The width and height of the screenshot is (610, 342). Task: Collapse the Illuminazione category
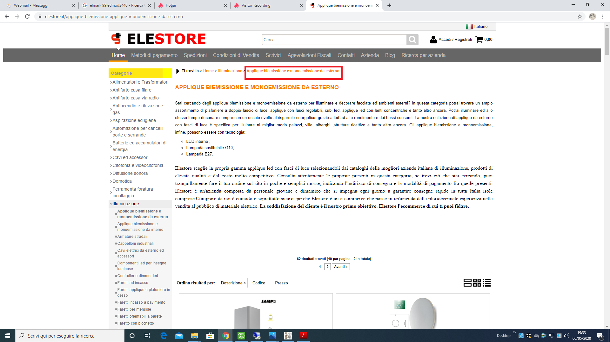[125, 204]
